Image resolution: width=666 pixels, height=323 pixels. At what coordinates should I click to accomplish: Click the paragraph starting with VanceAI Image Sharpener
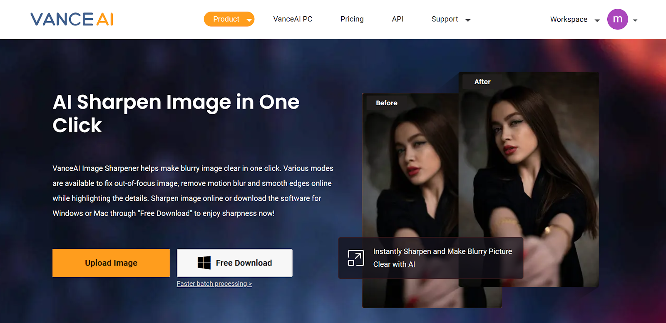[x=193, y=191]
